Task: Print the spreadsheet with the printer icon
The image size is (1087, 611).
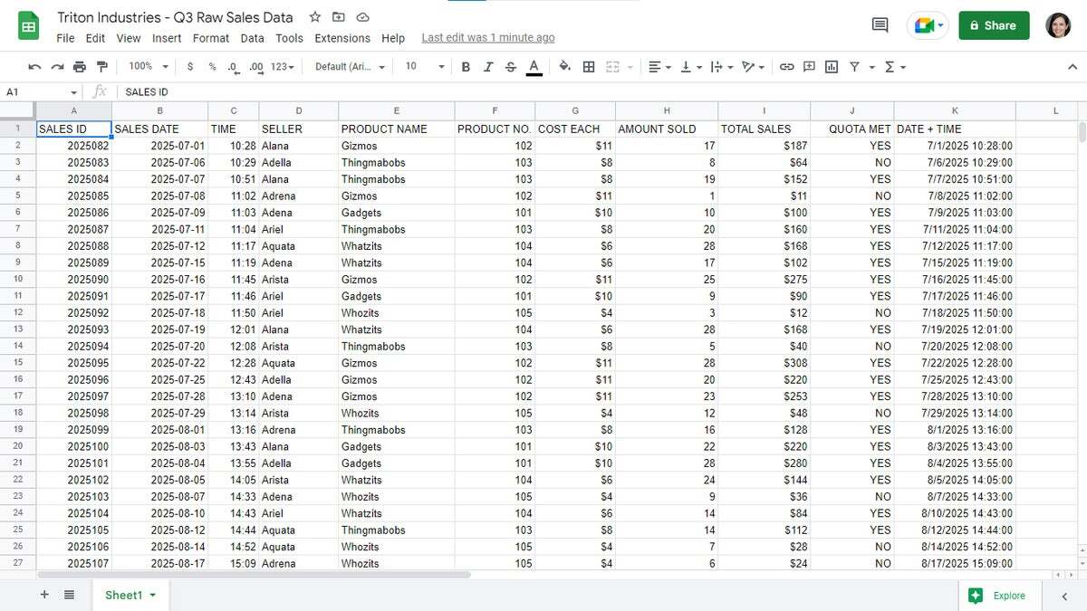Action: click(80, 67)
